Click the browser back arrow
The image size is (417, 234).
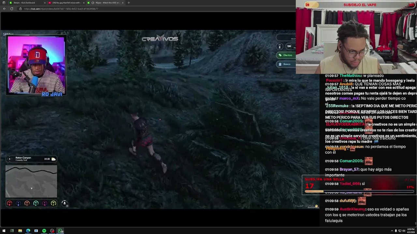[x=4, y=9]
